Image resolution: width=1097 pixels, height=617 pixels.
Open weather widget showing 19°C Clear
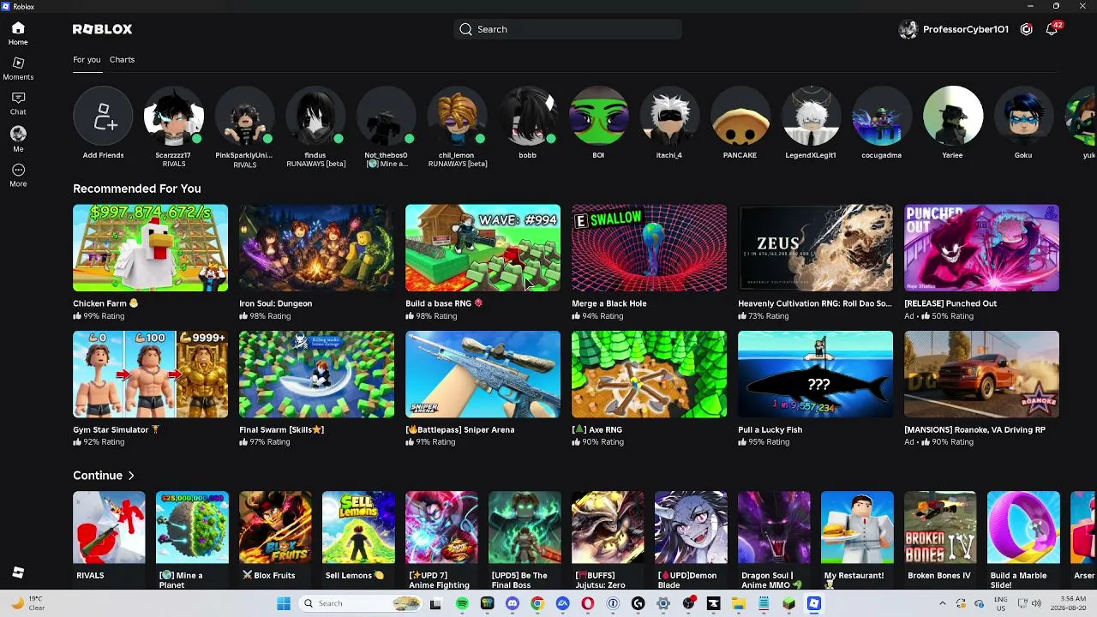[x=27, y=603]
